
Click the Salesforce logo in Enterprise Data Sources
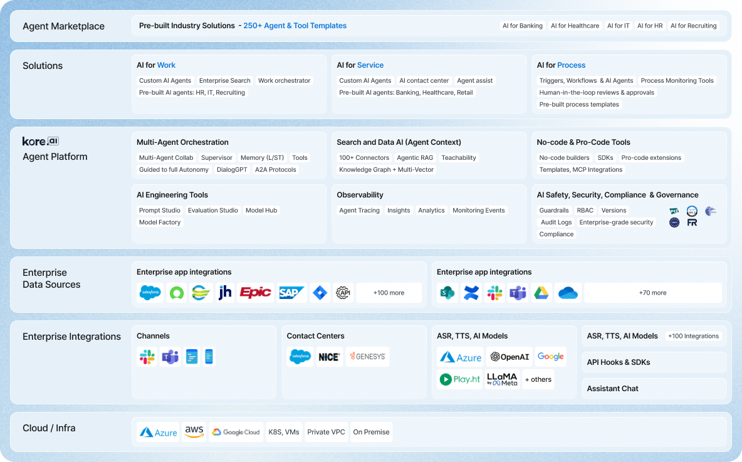(150, 293)
